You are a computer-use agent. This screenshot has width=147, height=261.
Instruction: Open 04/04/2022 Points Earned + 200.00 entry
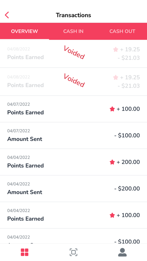73,162
